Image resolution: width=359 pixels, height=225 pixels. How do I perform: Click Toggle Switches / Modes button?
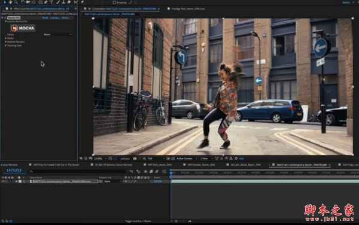[138, 221]
